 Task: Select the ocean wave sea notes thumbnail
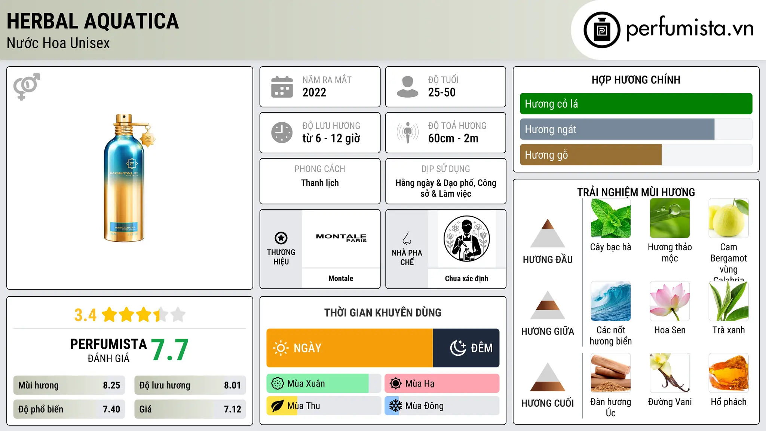[611, 301]
